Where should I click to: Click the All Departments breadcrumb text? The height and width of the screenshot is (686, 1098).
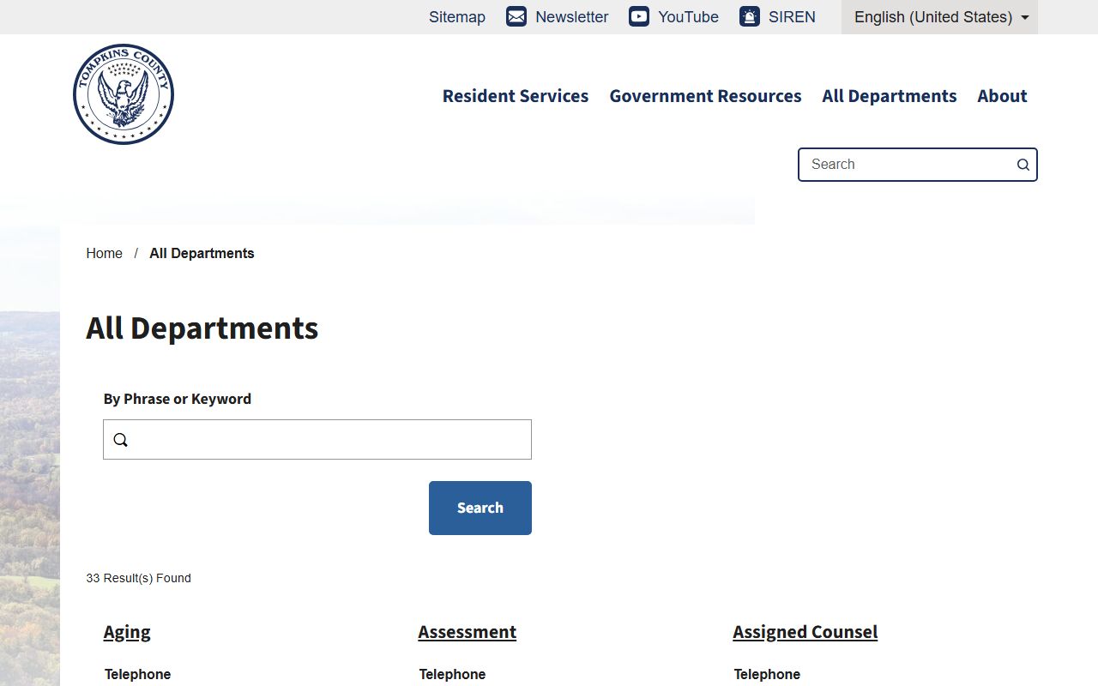click(202, 253)
